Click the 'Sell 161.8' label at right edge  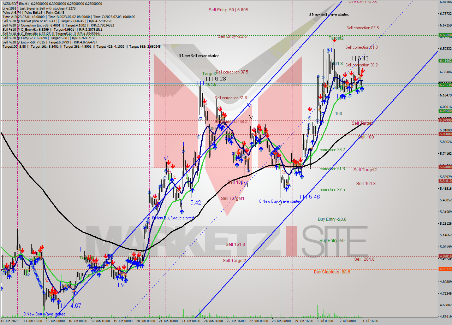click(366, 184)
